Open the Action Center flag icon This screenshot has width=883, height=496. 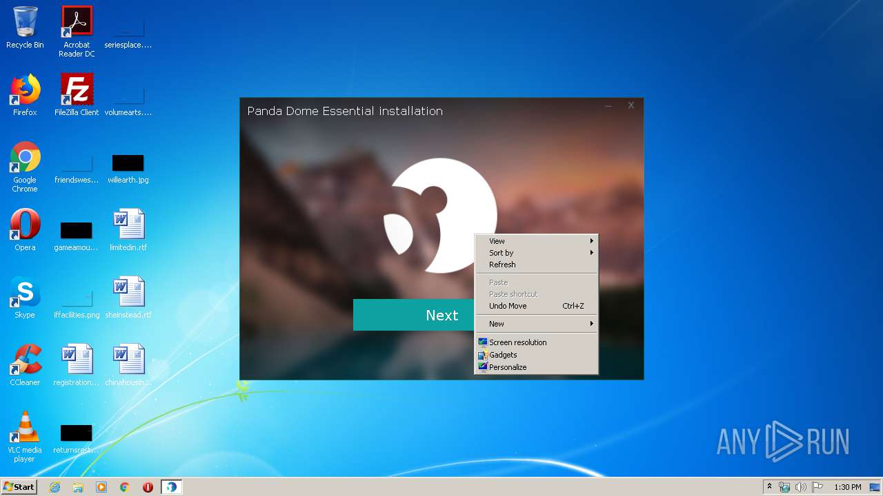(x=817, y=487)
